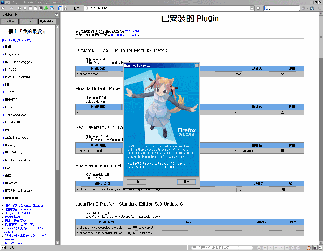The height and width of the screenshot is (251, 323).
Task: Click the 確定 OK button
Action: (186, 182)
